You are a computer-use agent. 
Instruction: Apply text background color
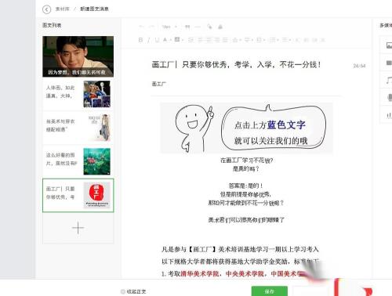177,40
